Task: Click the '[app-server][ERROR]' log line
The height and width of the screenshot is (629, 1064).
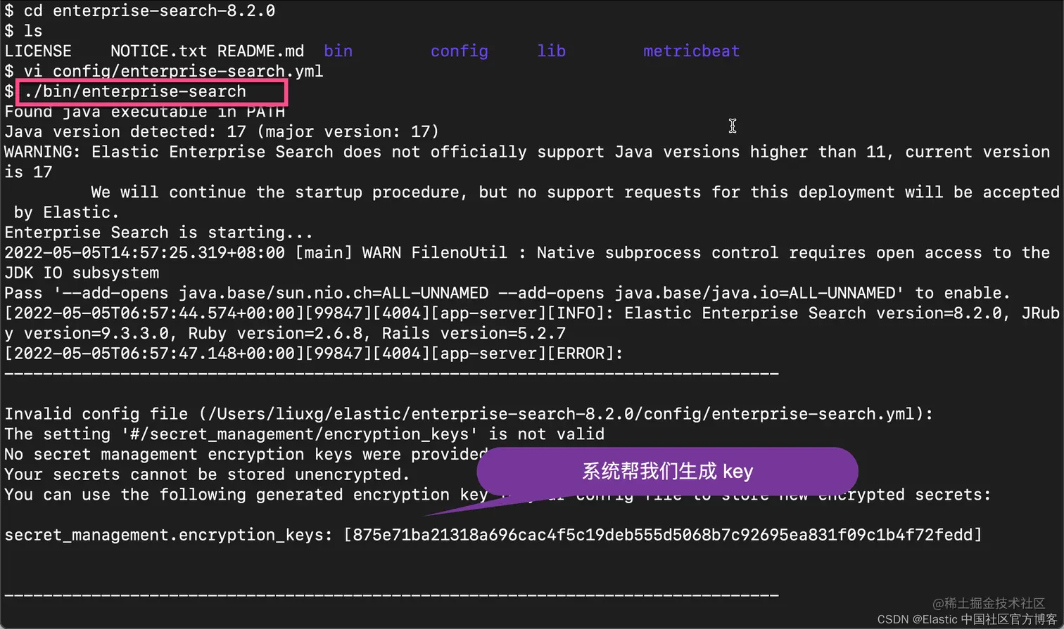Action: 314,354
